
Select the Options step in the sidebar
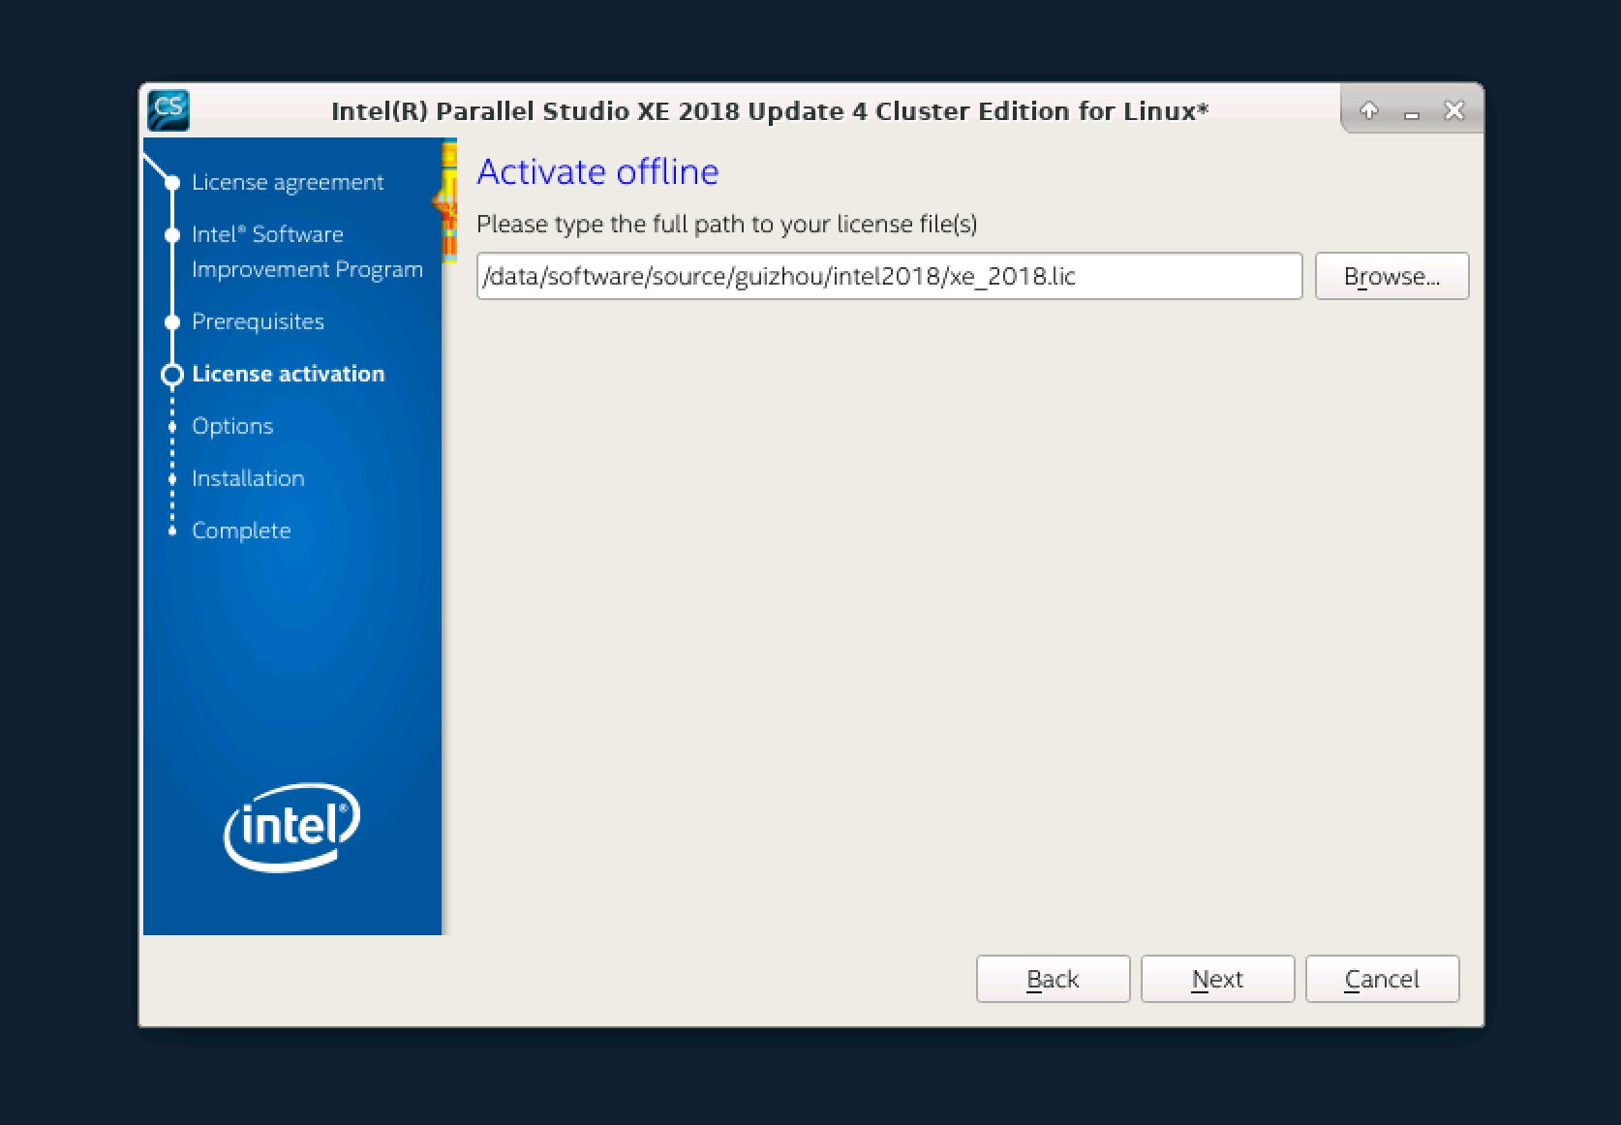point(232,426)
